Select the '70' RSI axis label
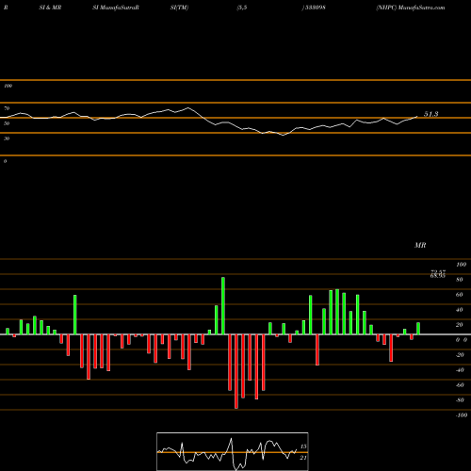The height and width of the screenshot is (471, 471). [7, 108]
